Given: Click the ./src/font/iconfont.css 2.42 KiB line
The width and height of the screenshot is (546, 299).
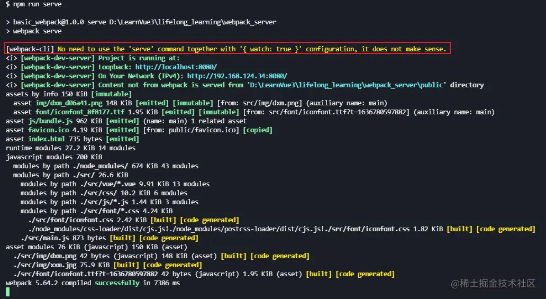Looking at the screenshot, I should (134, 220).
